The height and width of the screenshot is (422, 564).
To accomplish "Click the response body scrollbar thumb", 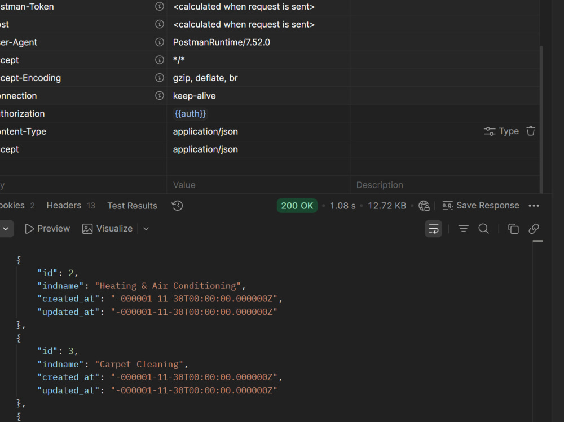I will tap(537, 241).
